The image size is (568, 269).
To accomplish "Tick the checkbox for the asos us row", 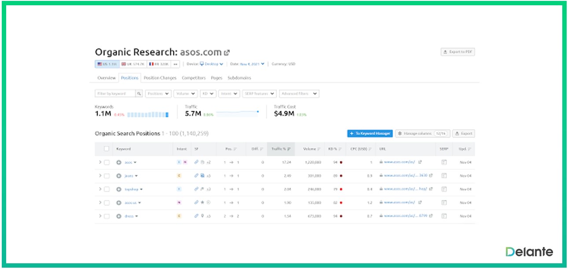I will [x=107, y=203].
